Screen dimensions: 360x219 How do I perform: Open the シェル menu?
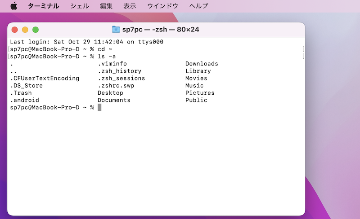point(80,6)
